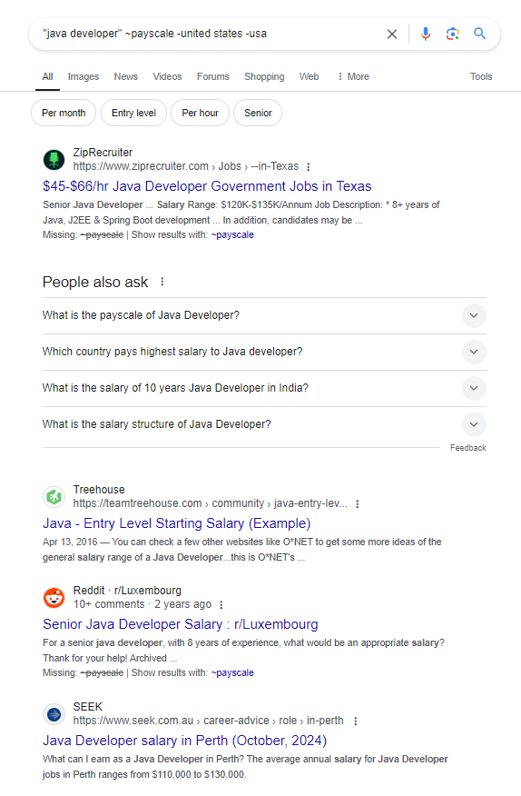Start voice search with the microphone icon
521x796 pixels.
pyautogui.click(x=426, y=34)
